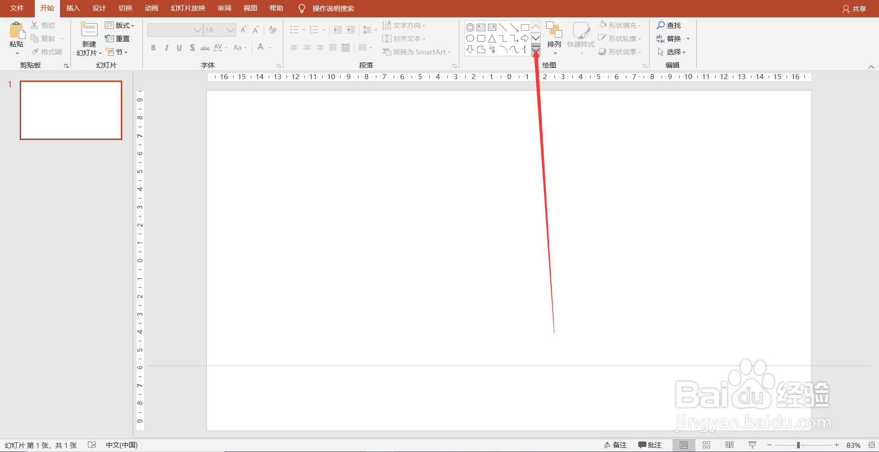Toggle Align Left for paragraph
The height and width of the screenshot is (452, 879).
click(294, 48)
